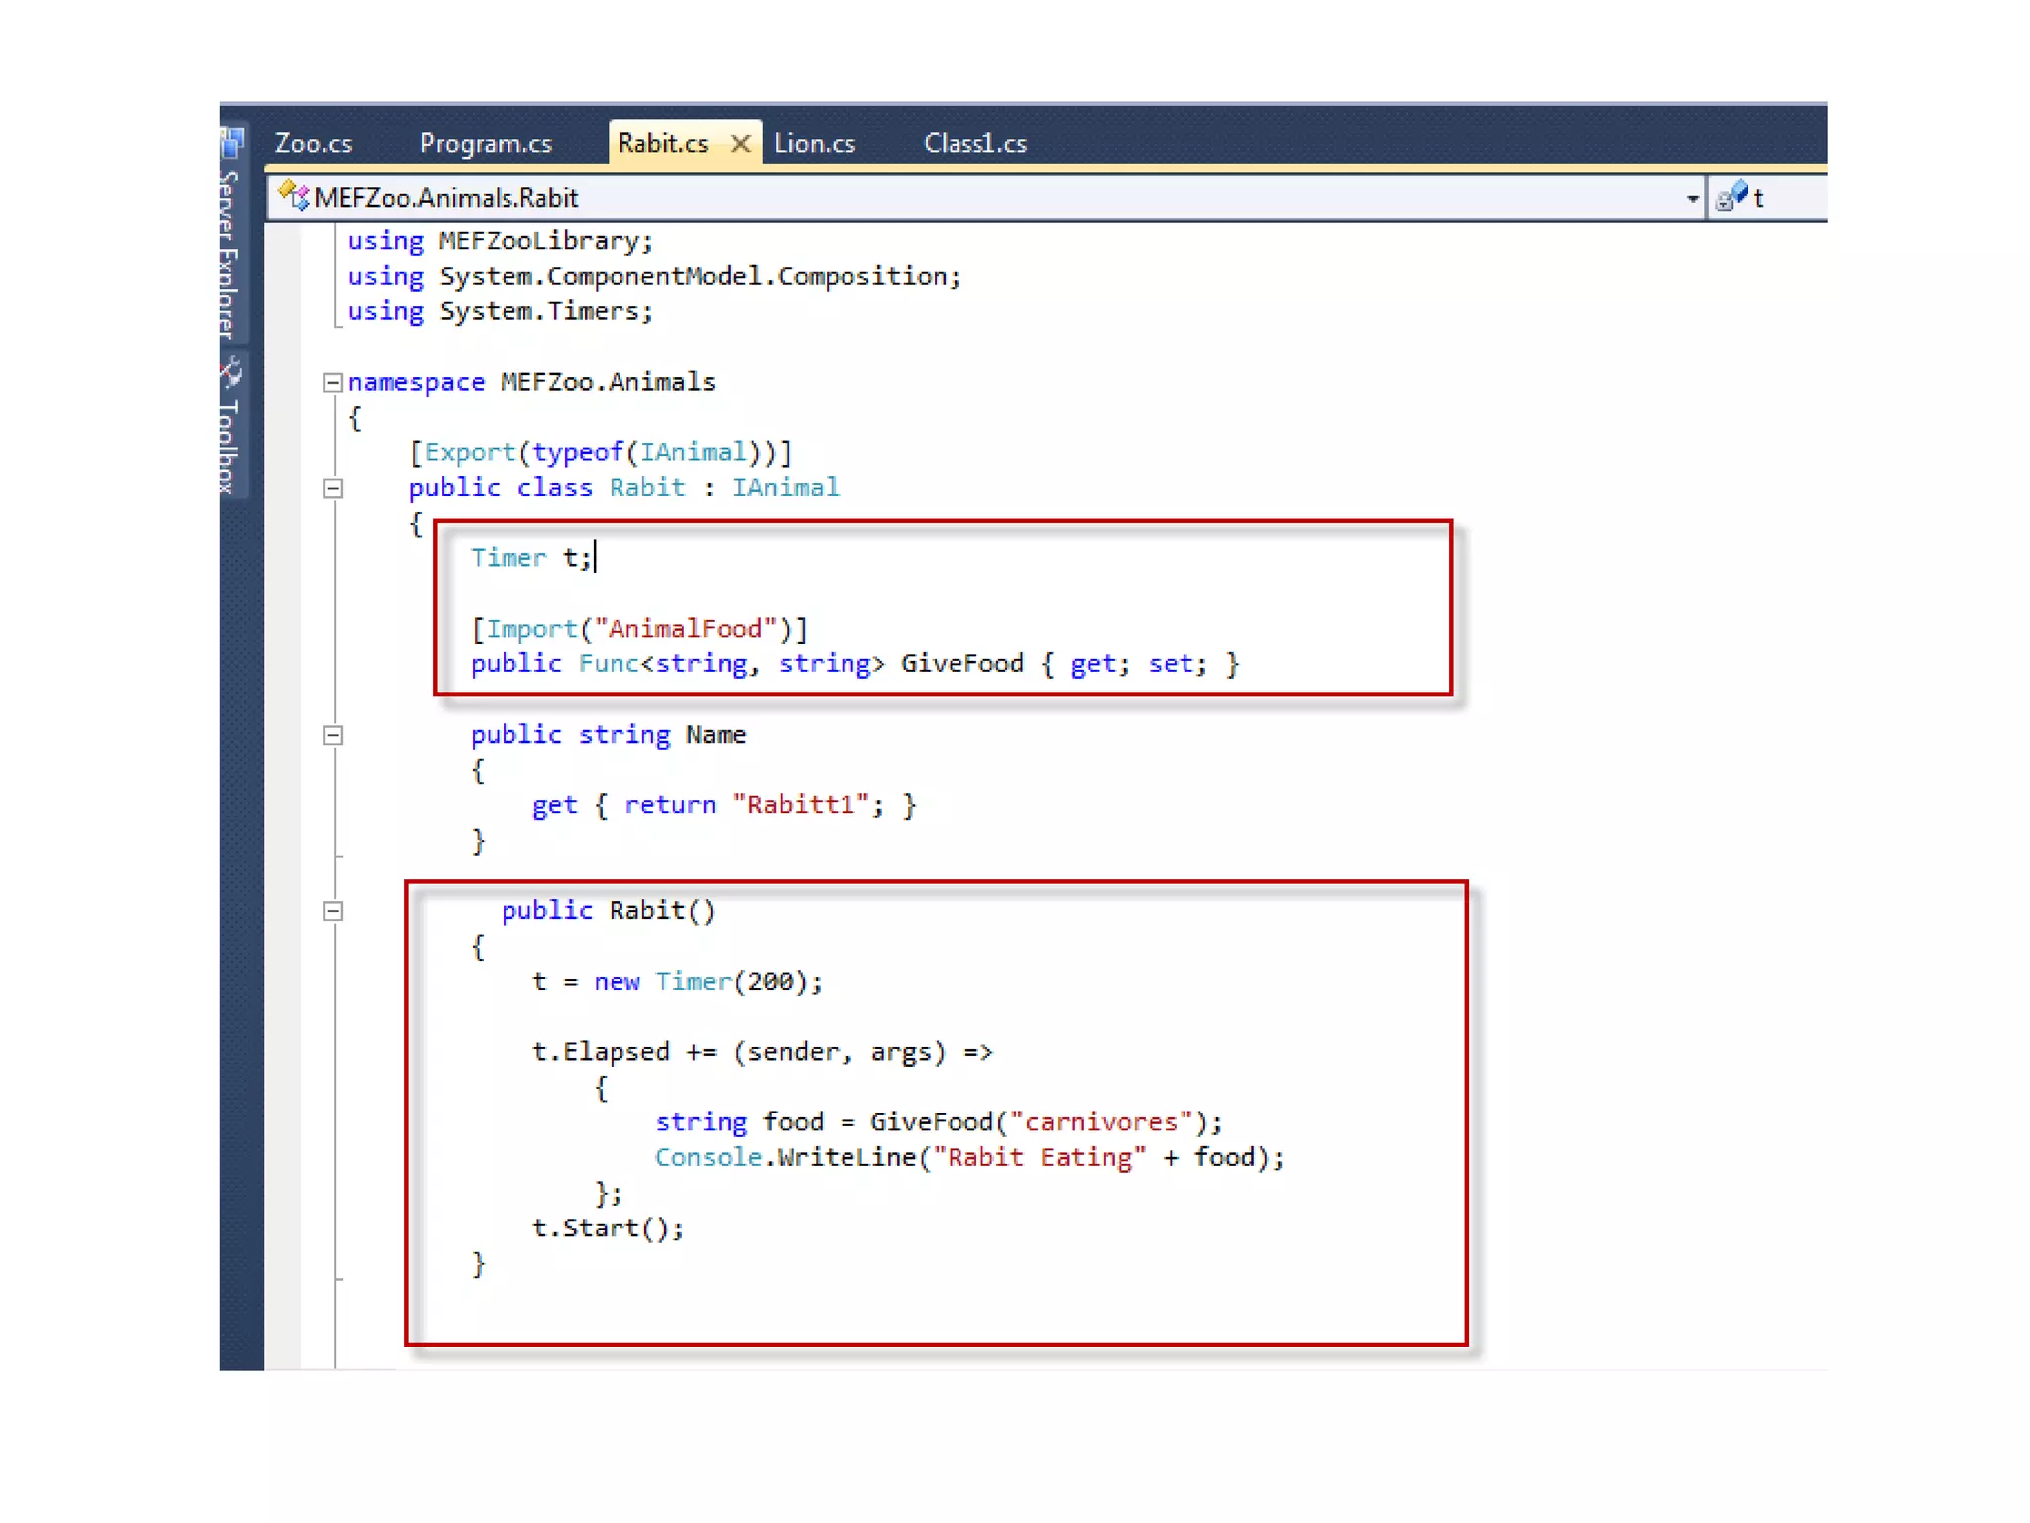
Task: Open the class navigation dropdown arrow
Action: click(x=1691, y=198)
